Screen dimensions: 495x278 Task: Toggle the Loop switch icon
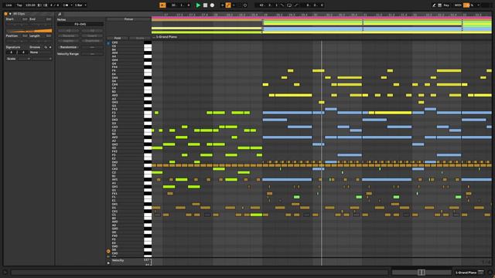tap(289, 5)
